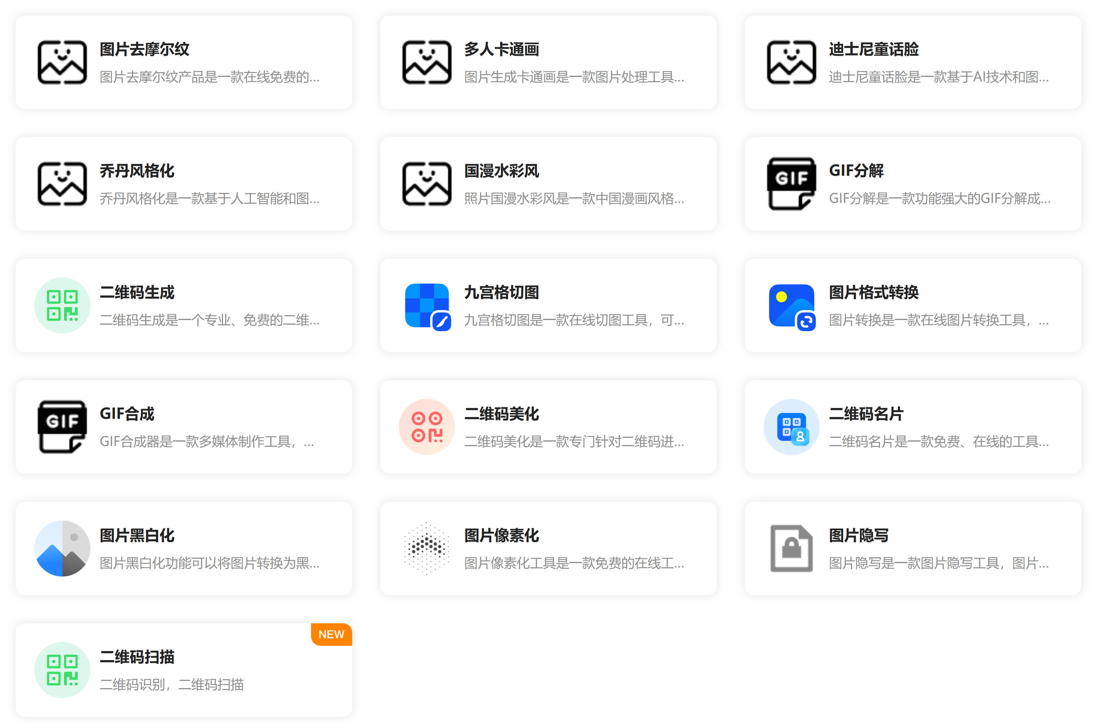Open the 多人卡通画 tool title
This screenshot has width=1099, height=728.
(x=502, y=49)
